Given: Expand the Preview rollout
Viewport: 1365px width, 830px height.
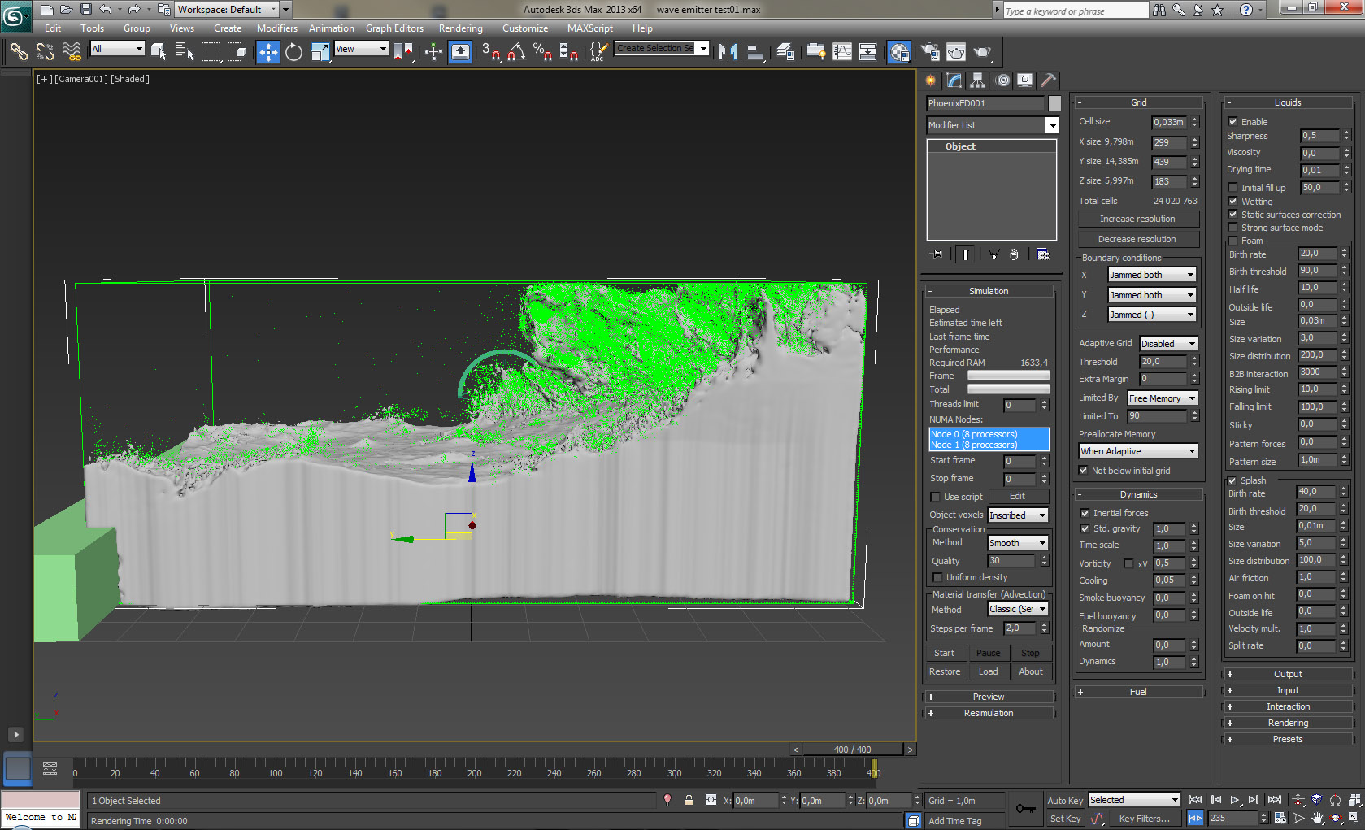Looking at the screenshot, I should (989, 697).
